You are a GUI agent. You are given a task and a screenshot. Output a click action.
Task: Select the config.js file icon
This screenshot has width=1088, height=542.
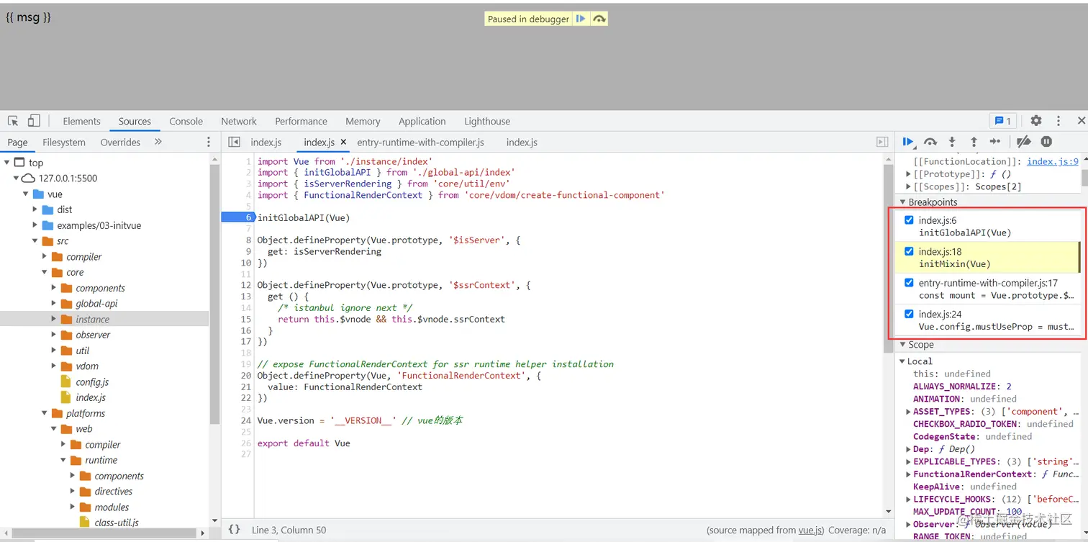66,382
